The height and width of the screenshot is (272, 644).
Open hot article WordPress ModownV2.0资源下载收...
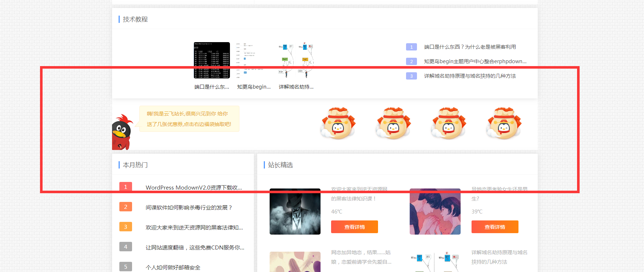click(x=194, y=188)
